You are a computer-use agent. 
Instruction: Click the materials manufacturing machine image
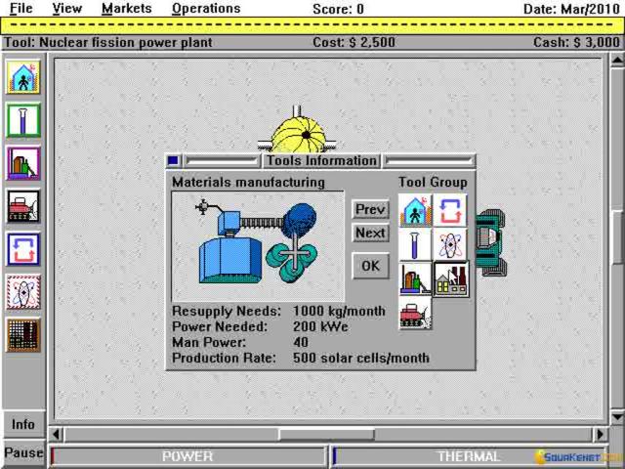pyautogui.click(x=258, y=246)
